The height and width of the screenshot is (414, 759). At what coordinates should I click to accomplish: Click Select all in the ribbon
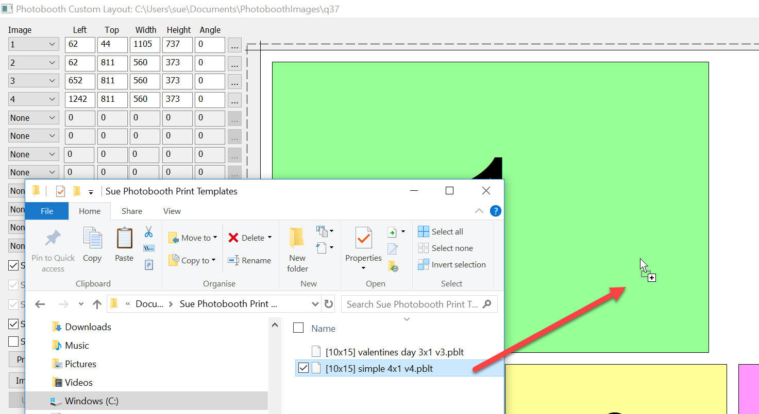[x=441, y=231]
